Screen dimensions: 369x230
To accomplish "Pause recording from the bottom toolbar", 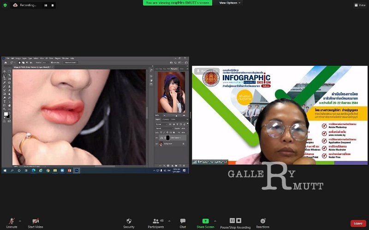I will point(232,221).
